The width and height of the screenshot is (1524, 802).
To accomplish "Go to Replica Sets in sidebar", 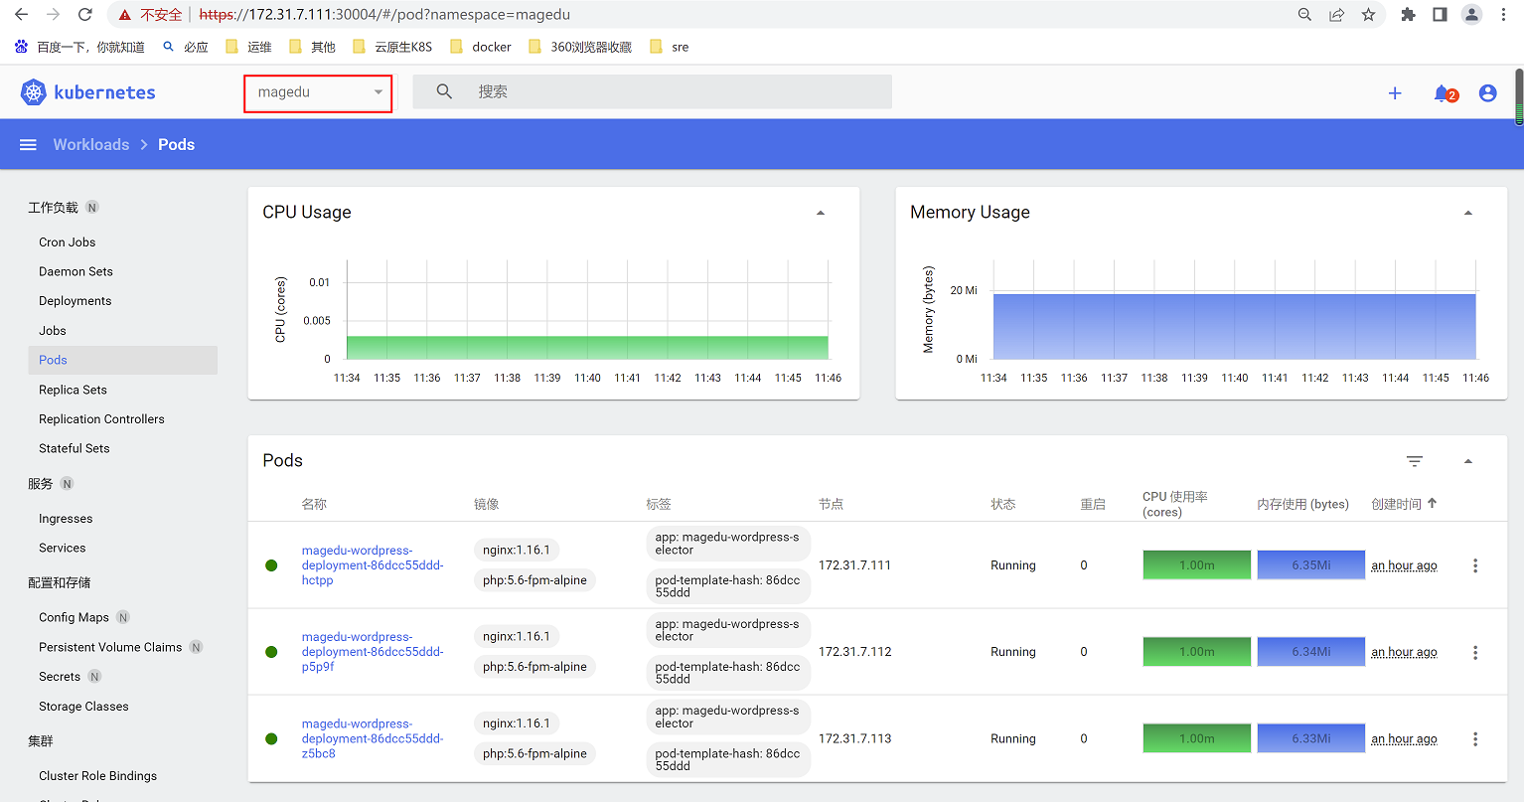I will 73,390.
